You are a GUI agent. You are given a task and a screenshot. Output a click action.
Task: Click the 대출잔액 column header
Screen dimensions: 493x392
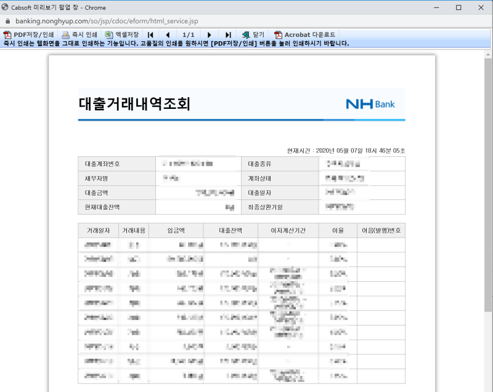pyautogui.click(x=230, y=231)
